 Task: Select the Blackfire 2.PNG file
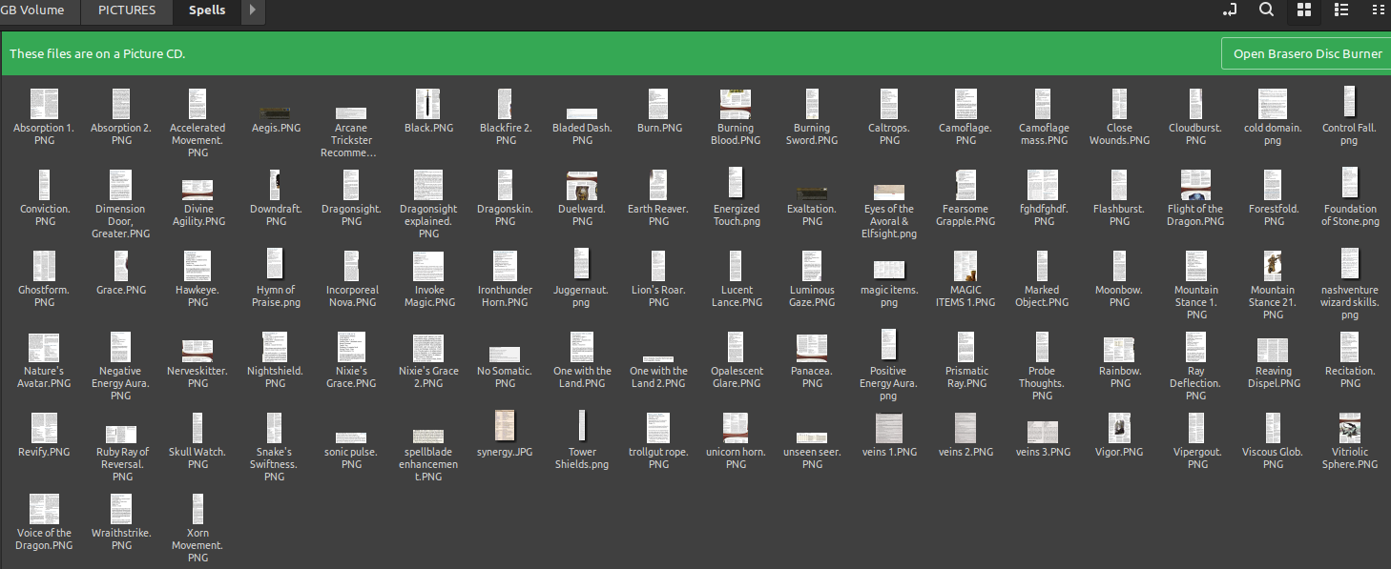coord(506,117)
